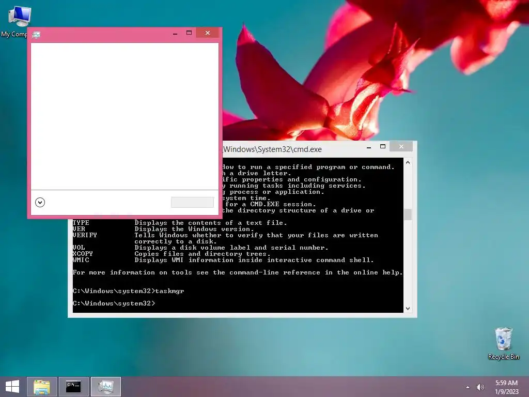The image size is (529, 397).
Task: Minimize the Task Manager window
Action: (175, 33)
